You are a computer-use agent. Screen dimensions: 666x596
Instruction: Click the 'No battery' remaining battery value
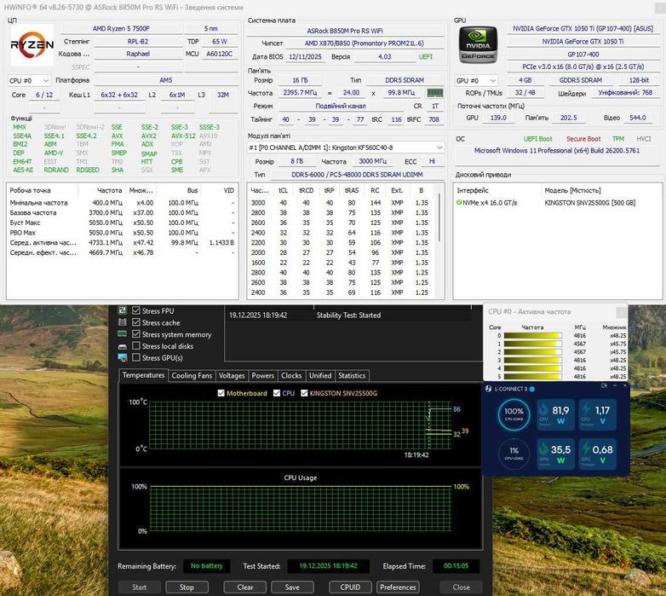[x=206, y=566]
